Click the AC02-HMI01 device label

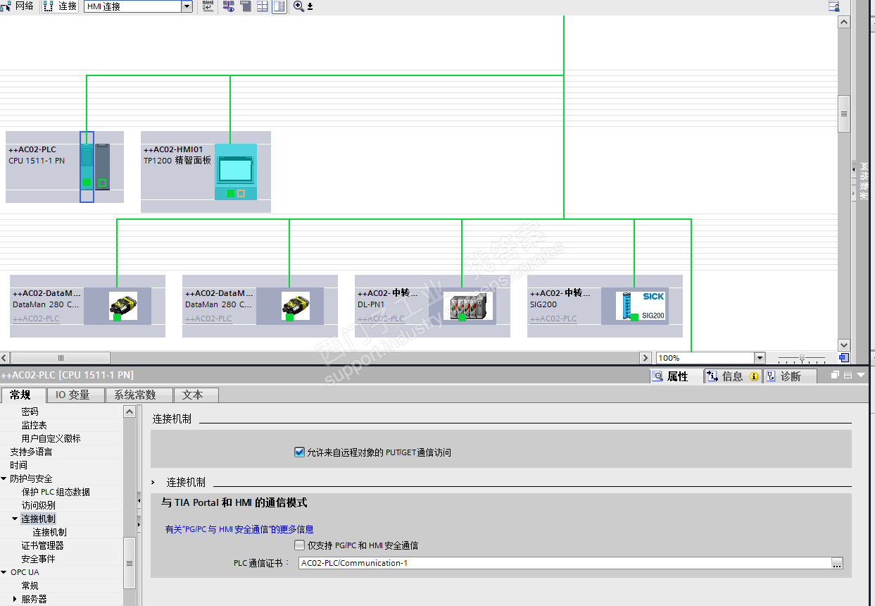[173, 149]
